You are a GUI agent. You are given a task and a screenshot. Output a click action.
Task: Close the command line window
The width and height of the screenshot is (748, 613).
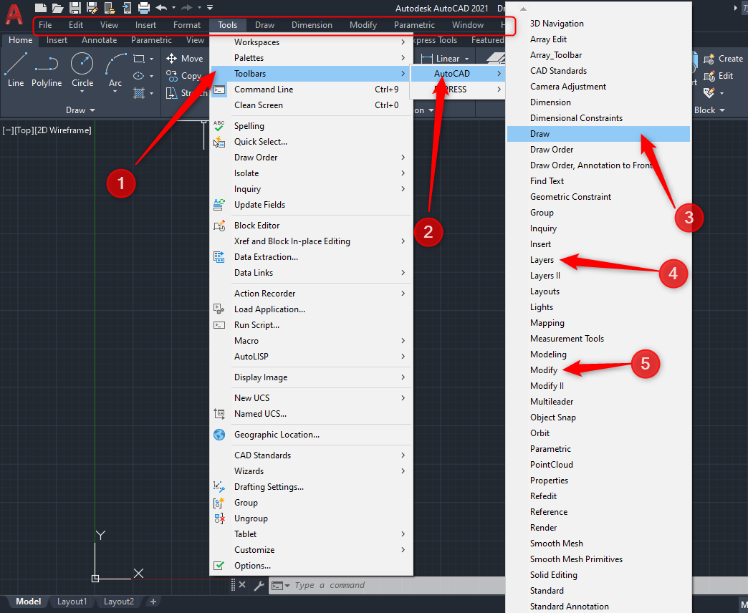click(x=242, y=585)
